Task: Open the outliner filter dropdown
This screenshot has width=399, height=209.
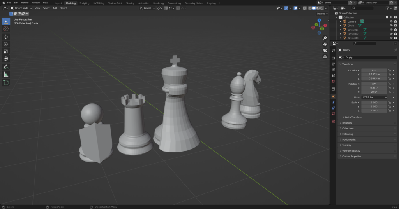Action: pos(388,8)
